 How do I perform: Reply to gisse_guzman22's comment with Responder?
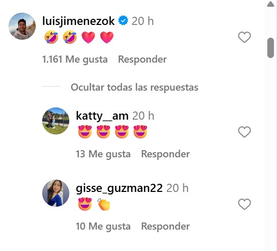(165, 226)
